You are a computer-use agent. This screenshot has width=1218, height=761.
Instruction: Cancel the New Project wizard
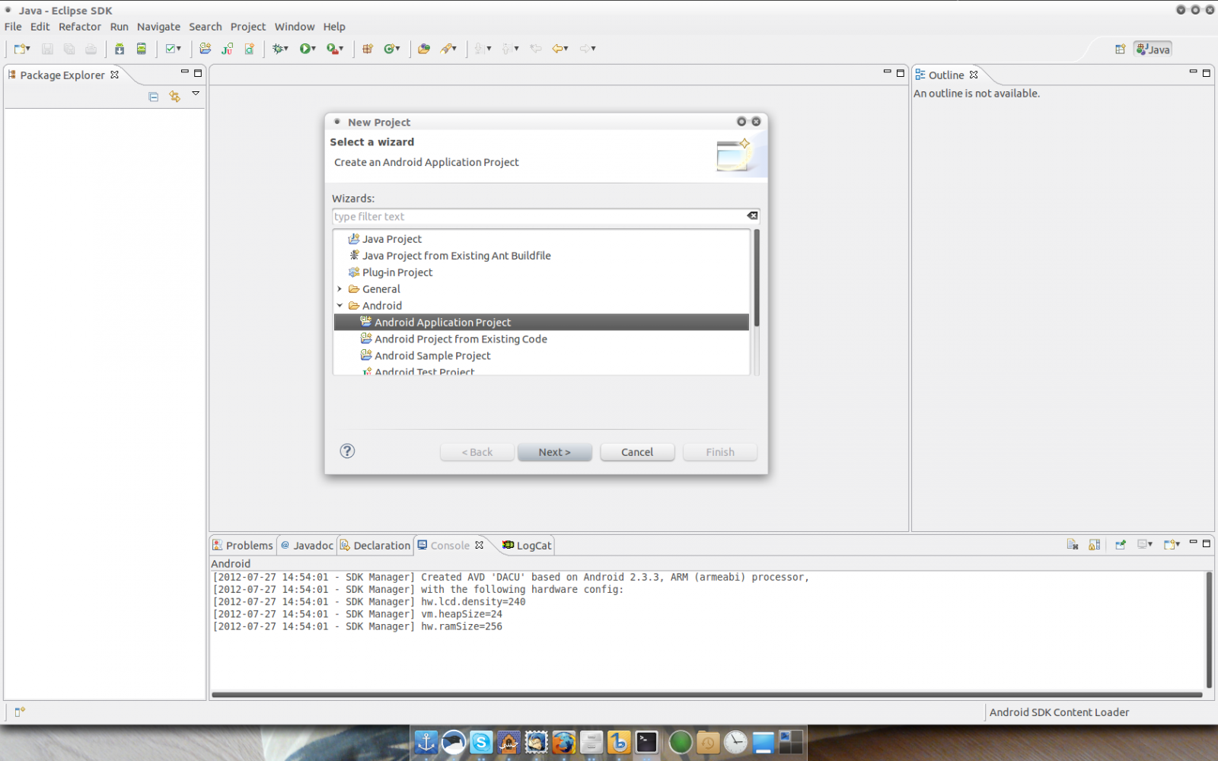(x=637, y=452)
